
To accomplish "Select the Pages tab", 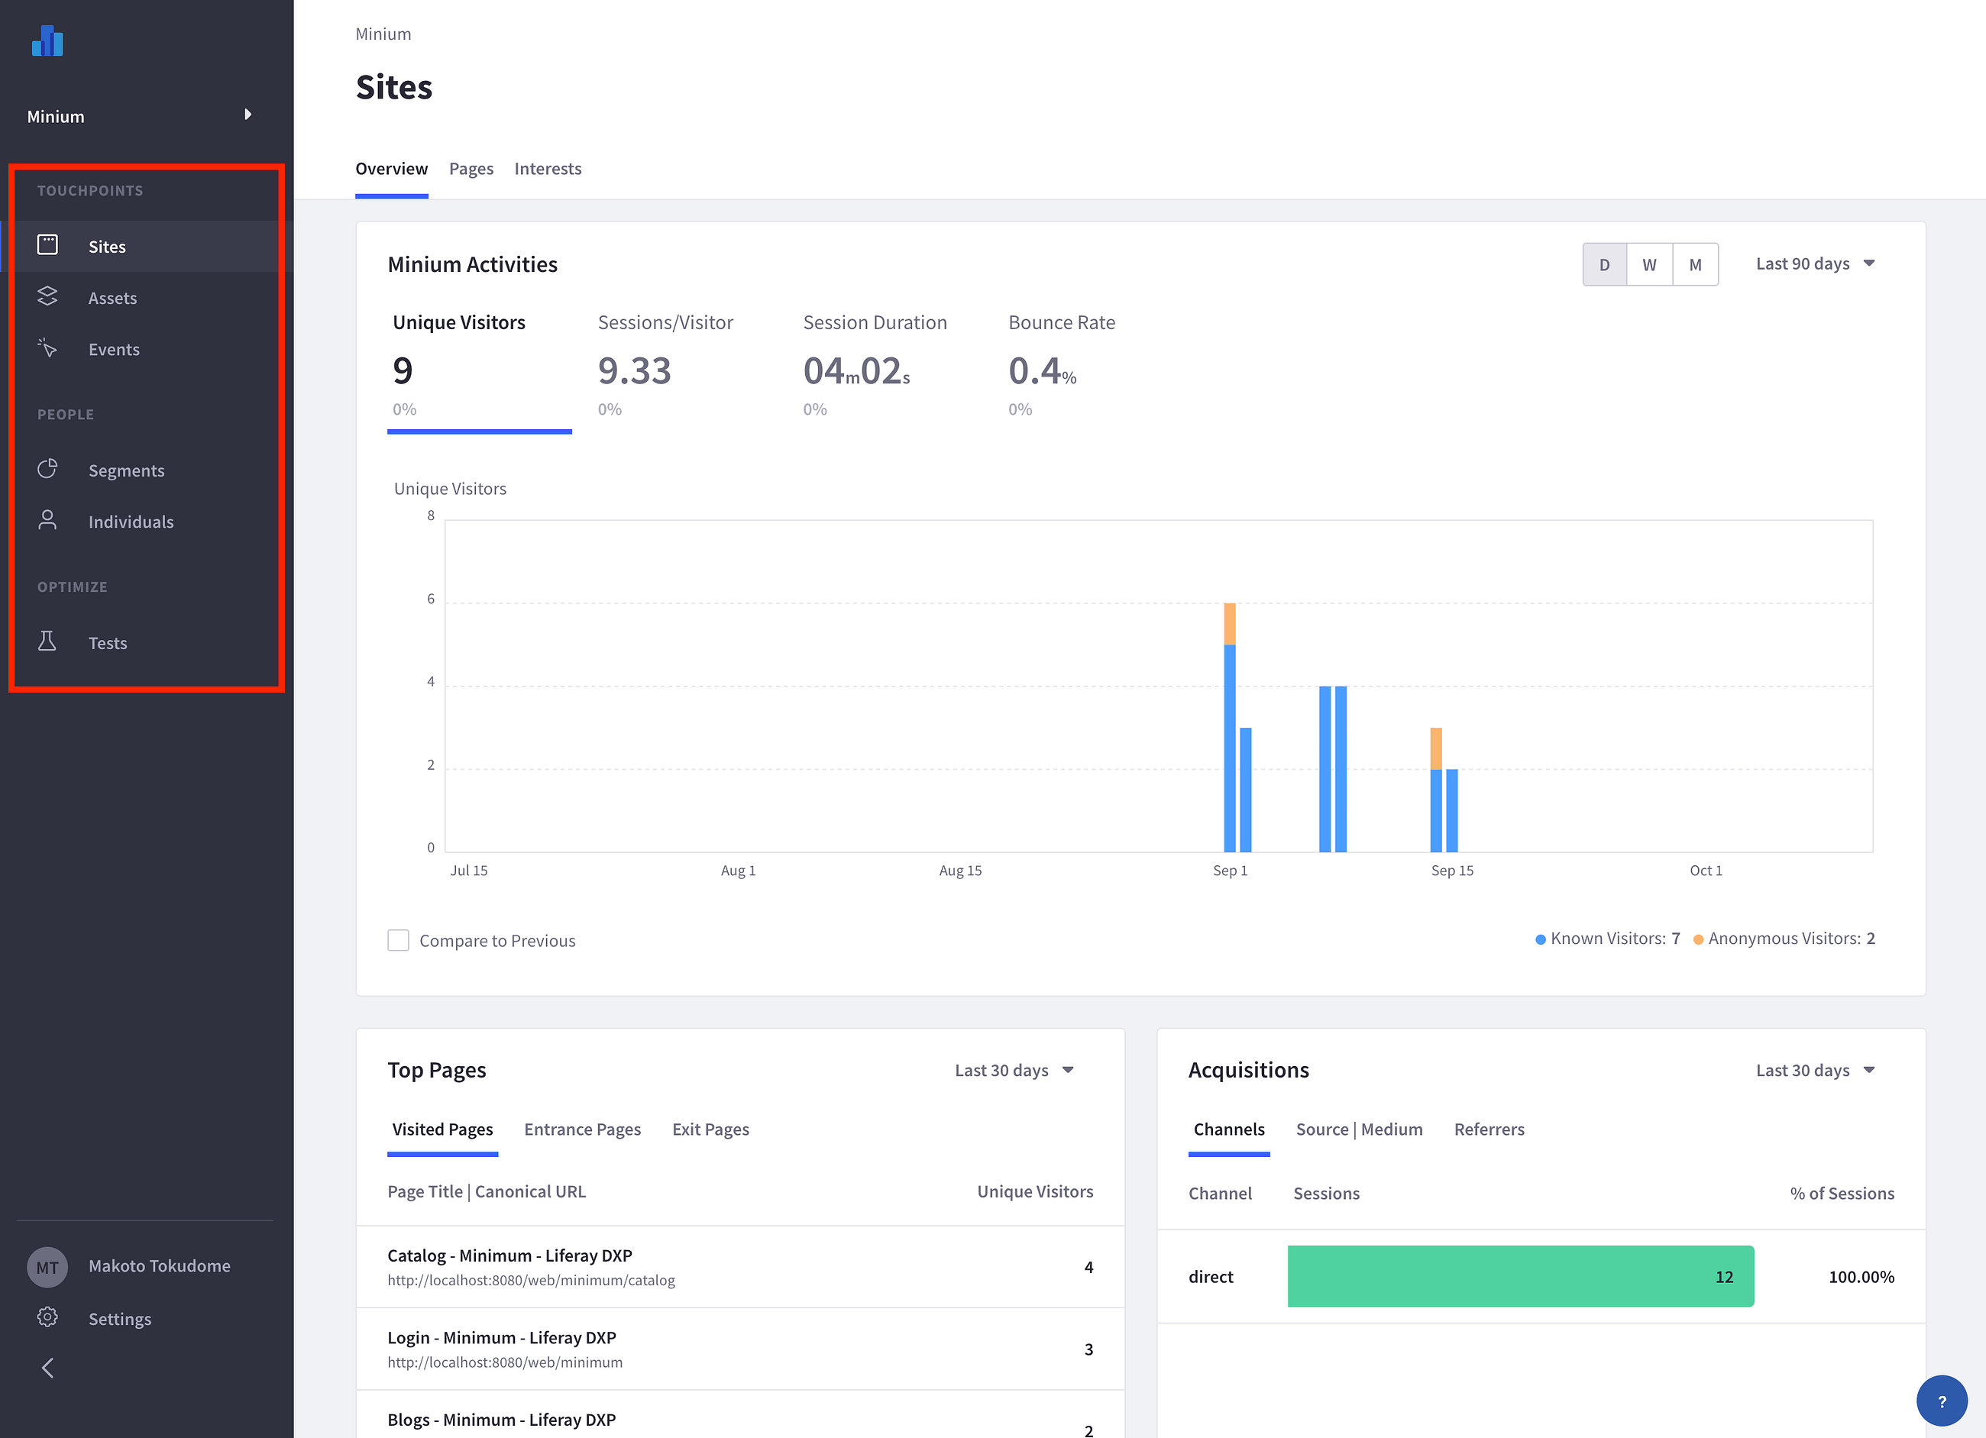I will click(x=471, y=169).
